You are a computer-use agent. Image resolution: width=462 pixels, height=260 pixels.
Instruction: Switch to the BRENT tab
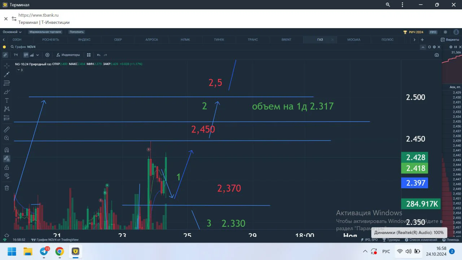click(286, 40)
